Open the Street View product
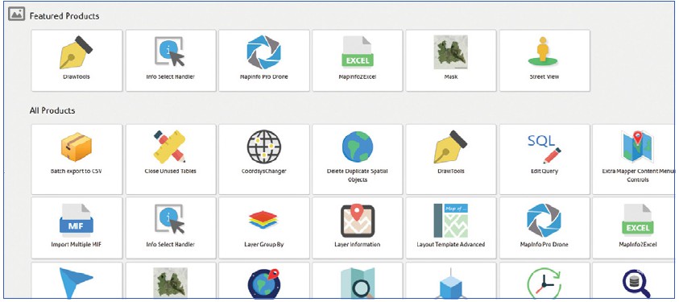Viewport: 679px width, 302px height. [544, 60]
